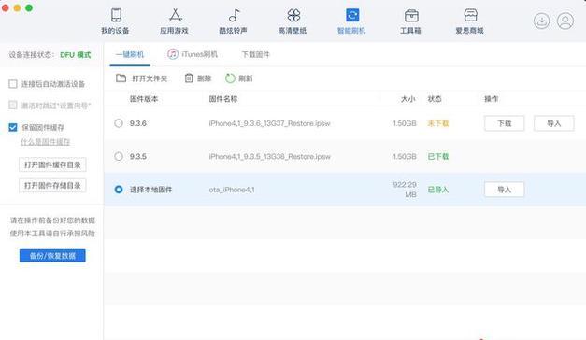Viewport: 586px width, 340px height.
Task: Open the downloads manager icon
Action: [541, 21]
